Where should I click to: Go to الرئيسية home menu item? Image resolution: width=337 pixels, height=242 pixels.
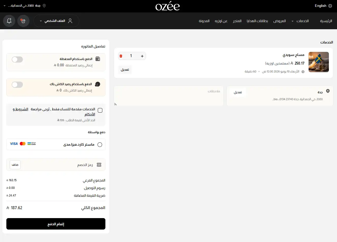click(326, 21)
